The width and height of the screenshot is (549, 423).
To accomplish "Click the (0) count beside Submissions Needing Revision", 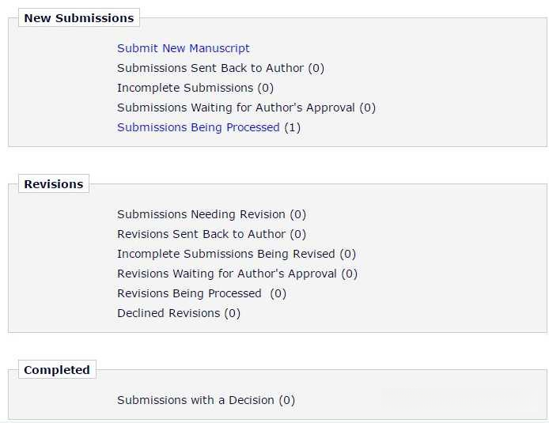I will click(x=297, y=214).
